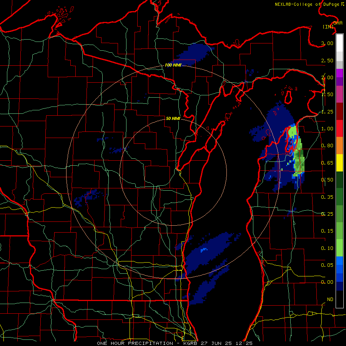Click the 0.35 legend value
Viewport: 346px width, 346px height.
click(327, 197)
